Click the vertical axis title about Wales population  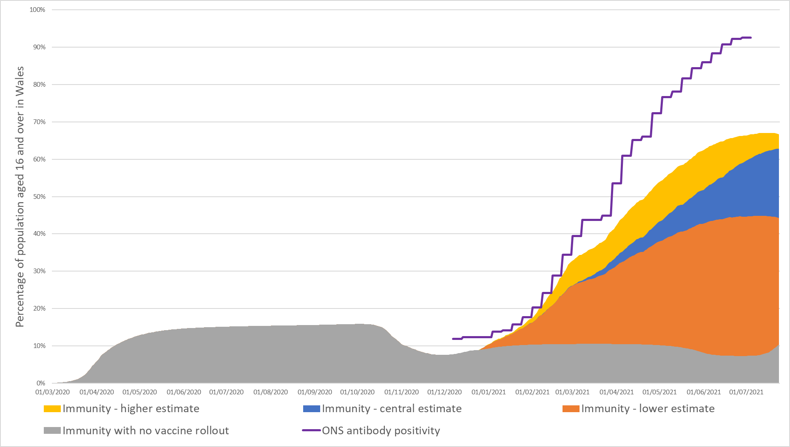pos(20,197)
